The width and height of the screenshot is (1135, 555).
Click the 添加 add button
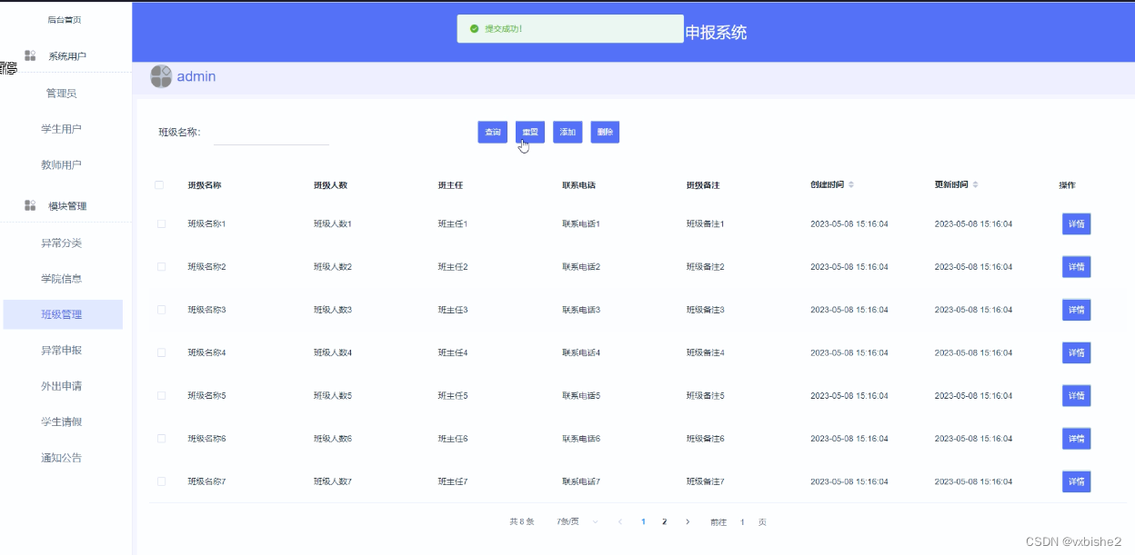click(567, 132)
